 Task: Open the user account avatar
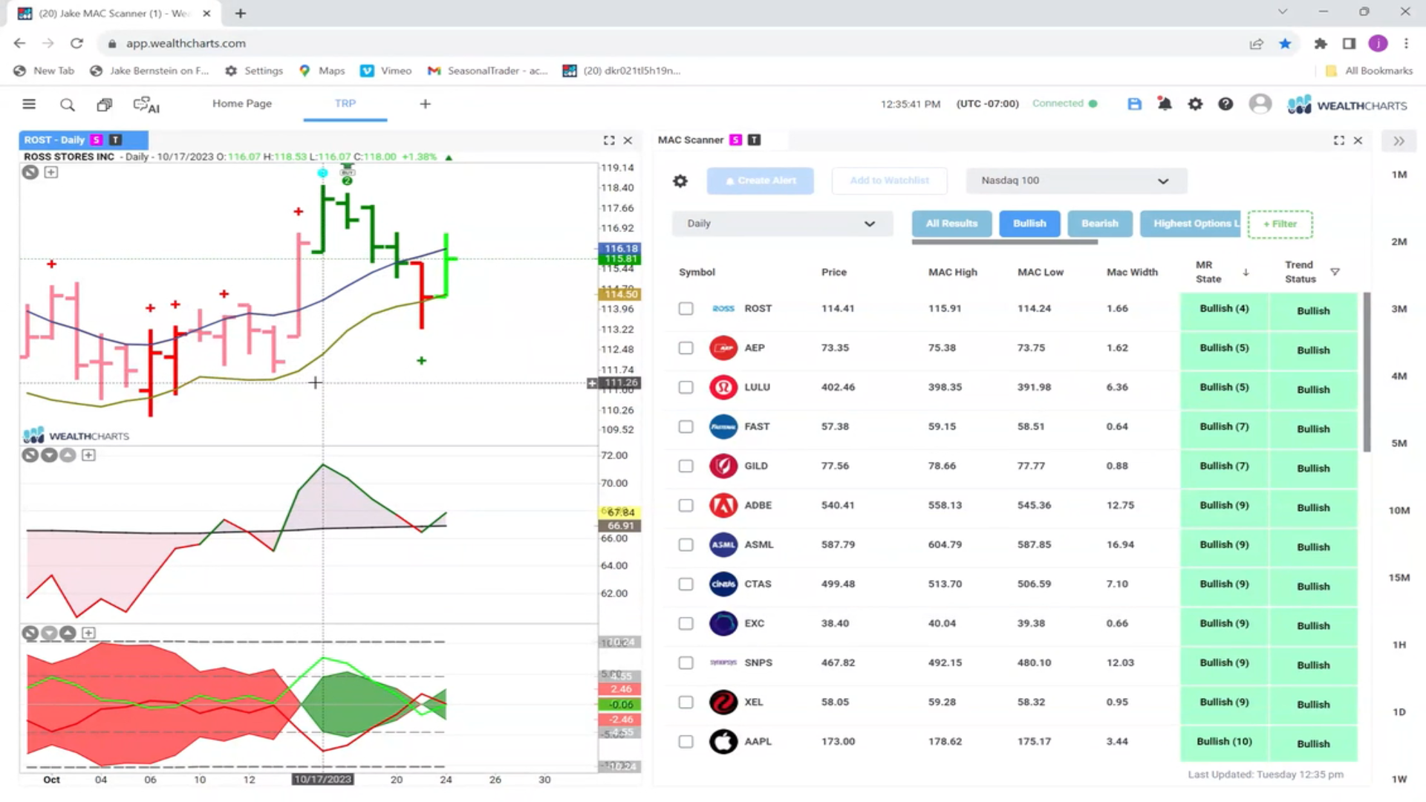coord(1260,104)
